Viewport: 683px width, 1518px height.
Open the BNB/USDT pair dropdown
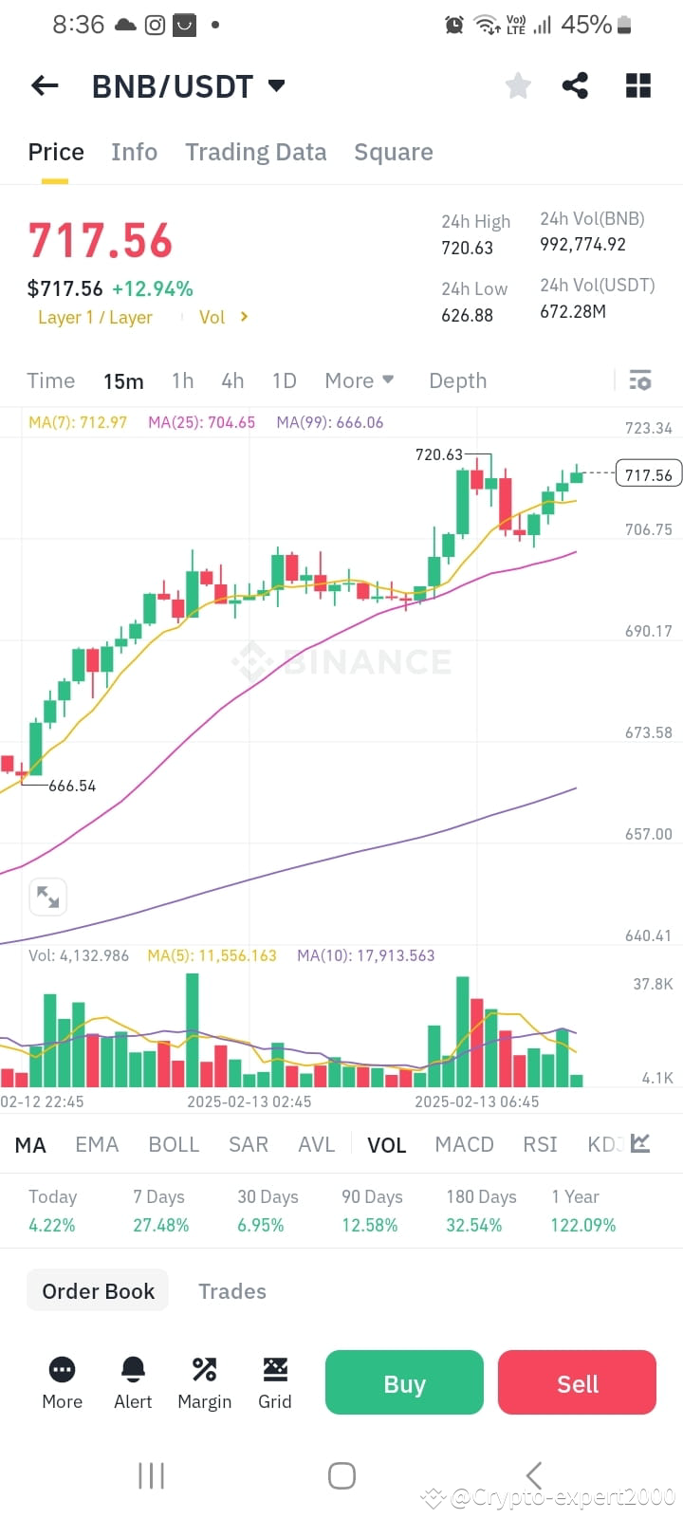[x=275, y=85]
